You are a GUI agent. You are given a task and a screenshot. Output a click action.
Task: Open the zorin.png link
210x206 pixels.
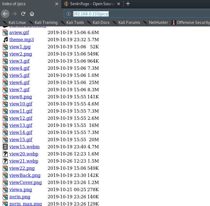point(20,197)
